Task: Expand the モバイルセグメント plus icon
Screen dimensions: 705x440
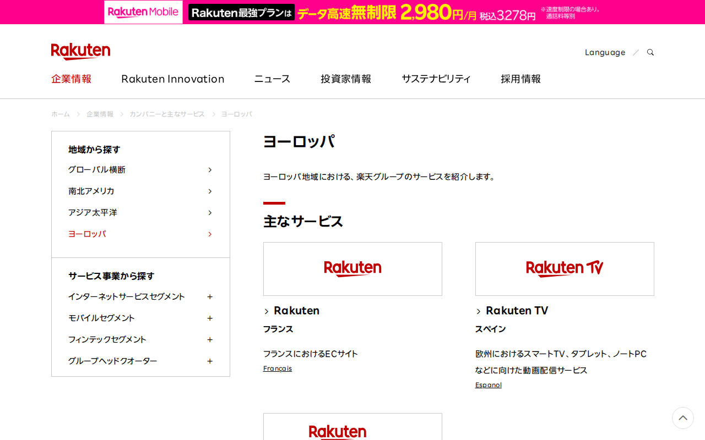Action: coord(210,318)
